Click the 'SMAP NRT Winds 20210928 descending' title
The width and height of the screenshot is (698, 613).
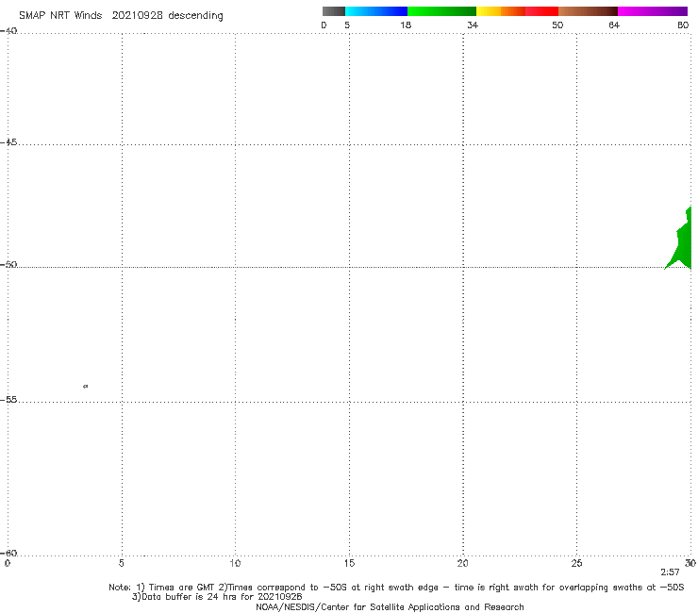tap(121, 15)
